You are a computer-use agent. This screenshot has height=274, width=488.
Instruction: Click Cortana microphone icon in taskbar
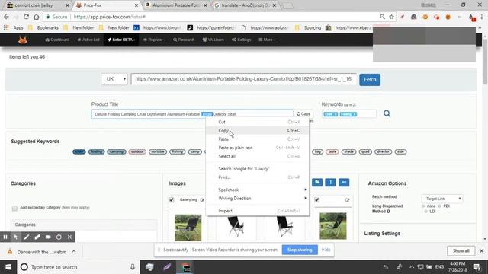133,267
